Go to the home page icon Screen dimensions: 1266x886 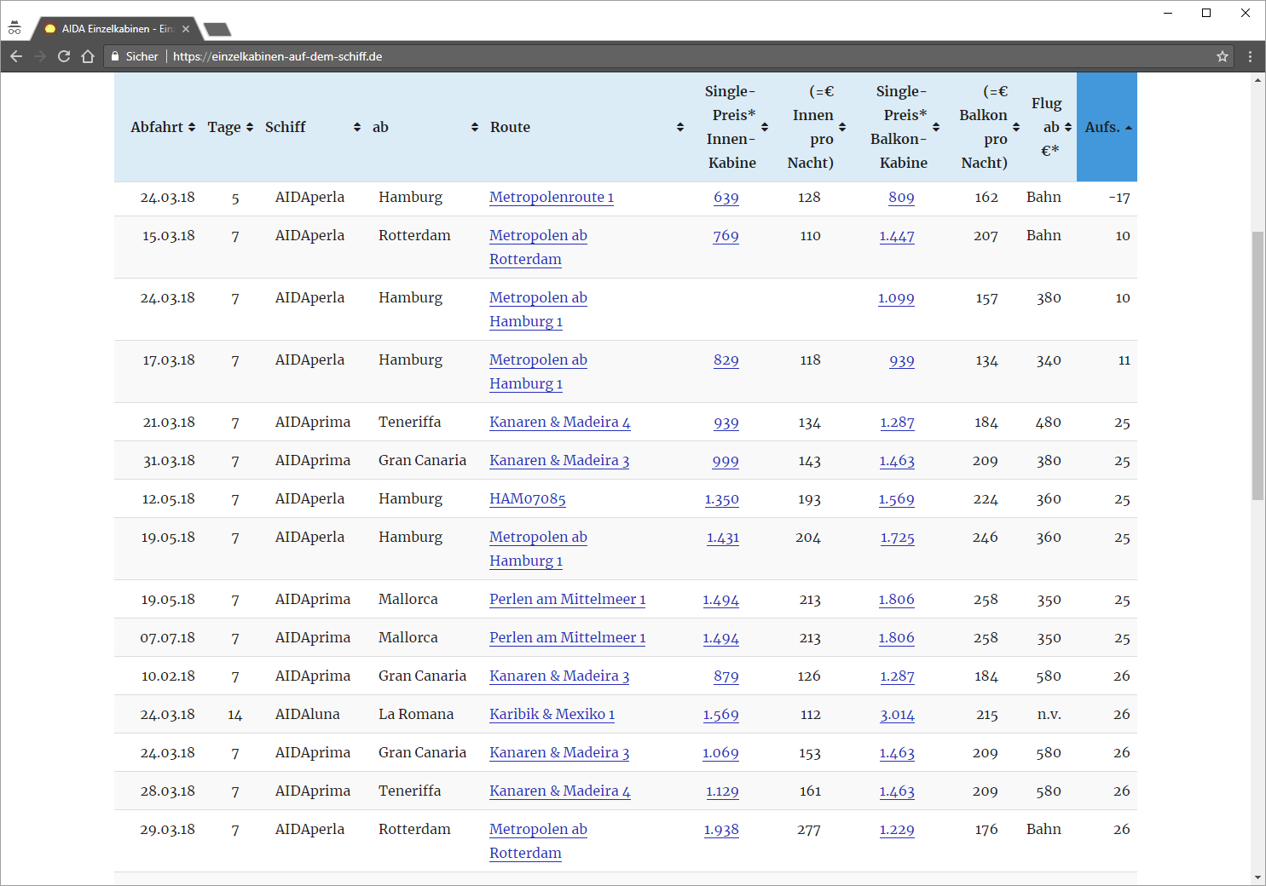tap(88, 56)
